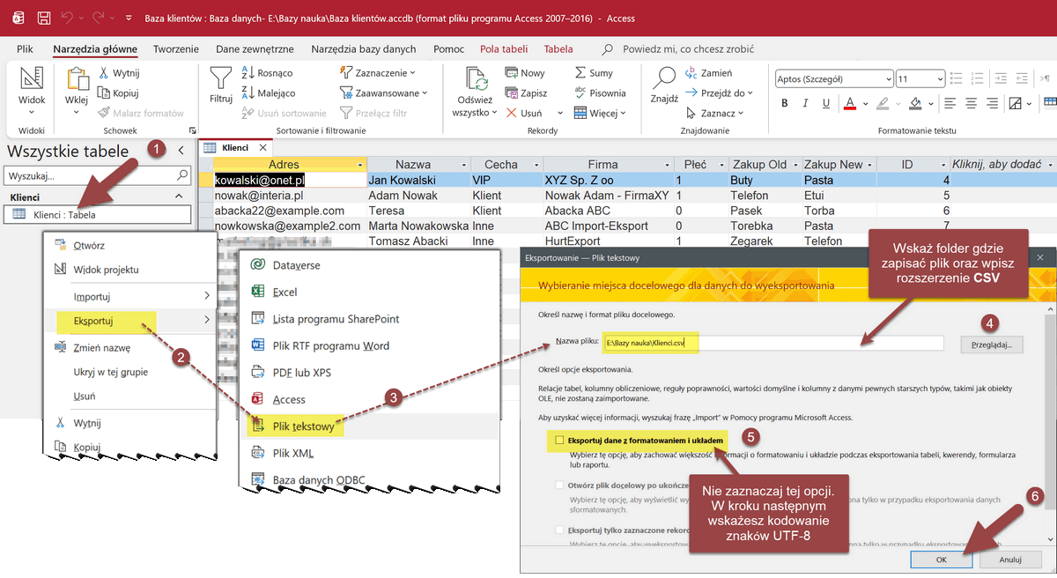Viewport: 1057px width, 578px height.
Task: Click the Znajdź magnifier icon
Action: point(664,79)
